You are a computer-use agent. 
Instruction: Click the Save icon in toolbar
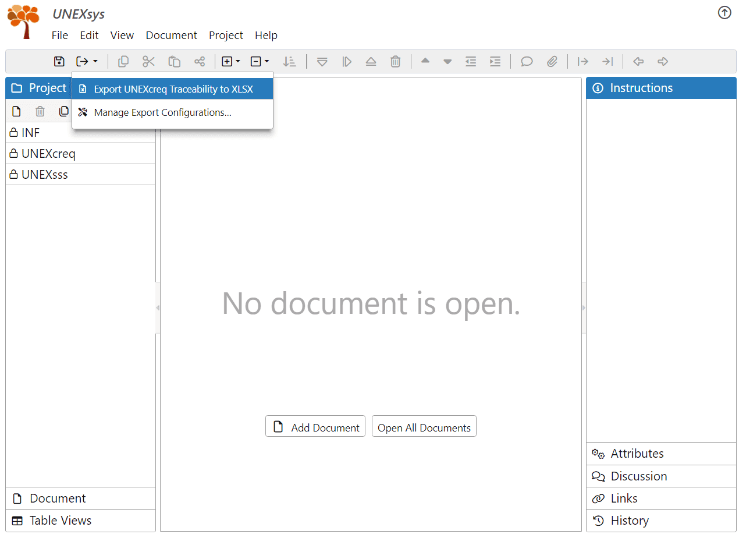point(59,61)
